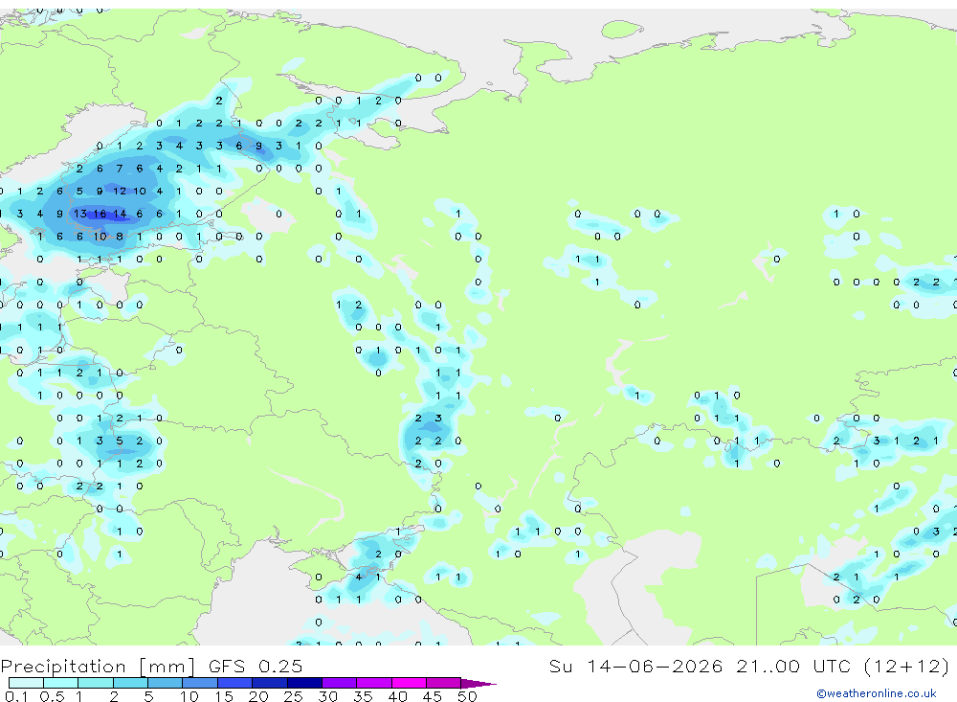Viewport: 957px width, 702px height.
Task: Click the date text 'Su 14-06-2026'
Action: pyautogui.click(x=635, y=666)
